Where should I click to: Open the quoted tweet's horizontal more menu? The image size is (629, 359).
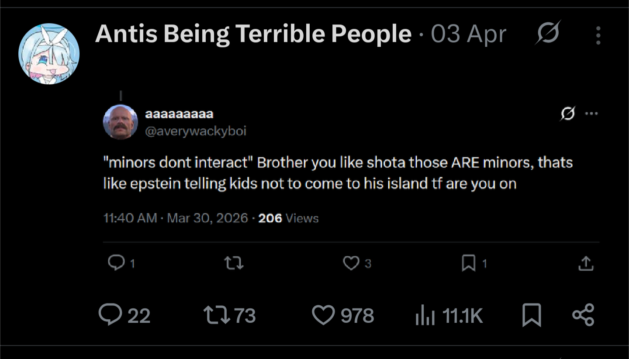point(591,114)
